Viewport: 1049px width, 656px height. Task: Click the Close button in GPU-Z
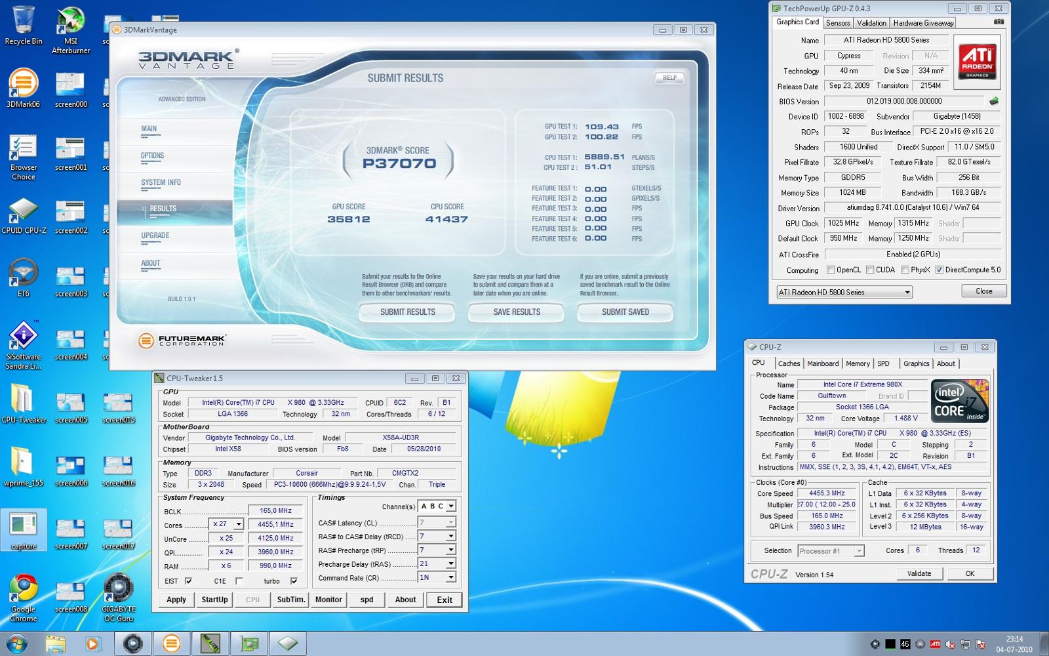pyautogui.click(x=983, y=291)
